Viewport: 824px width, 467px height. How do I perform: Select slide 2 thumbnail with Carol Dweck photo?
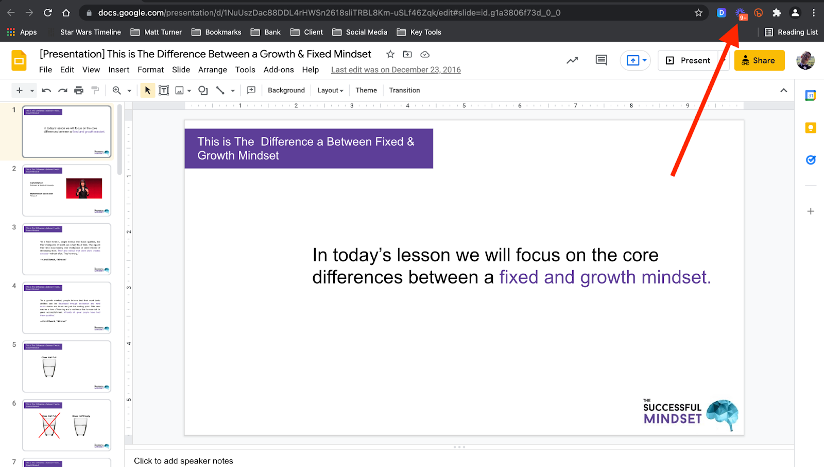(66, 190)
